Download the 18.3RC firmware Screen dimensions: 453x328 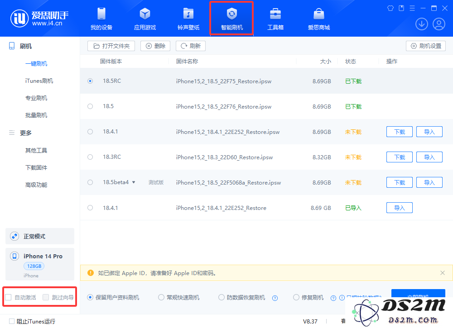400,157
